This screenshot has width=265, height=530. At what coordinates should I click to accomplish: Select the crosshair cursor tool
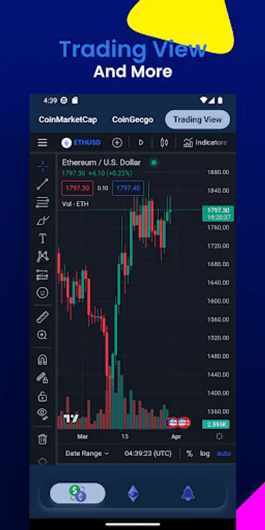(x=42, y=166)
